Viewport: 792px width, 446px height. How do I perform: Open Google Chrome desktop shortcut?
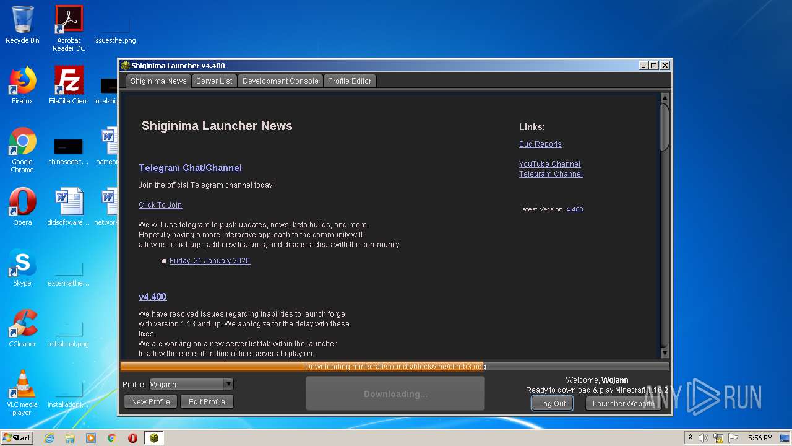click(x=22, y=150)
